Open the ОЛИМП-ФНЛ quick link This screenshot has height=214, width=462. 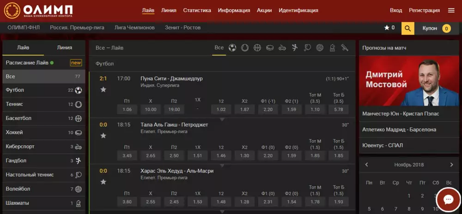[x=24, y=28]
